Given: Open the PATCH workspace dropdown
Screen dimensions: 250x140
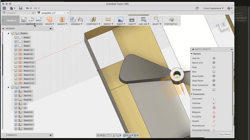Looking at the screenshot, I should click(x=11, y=21).
